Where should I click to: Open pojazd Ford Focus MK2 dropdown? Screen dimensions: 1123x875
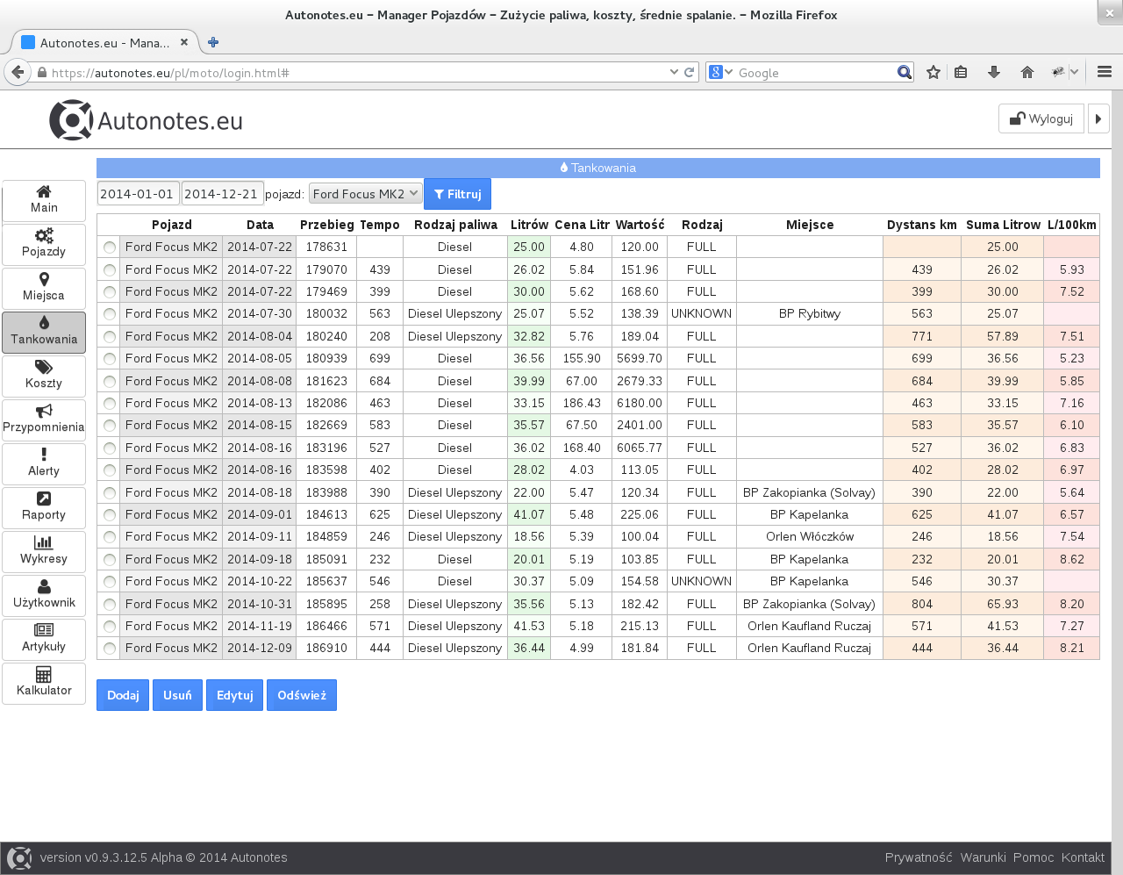coord(366,194)
